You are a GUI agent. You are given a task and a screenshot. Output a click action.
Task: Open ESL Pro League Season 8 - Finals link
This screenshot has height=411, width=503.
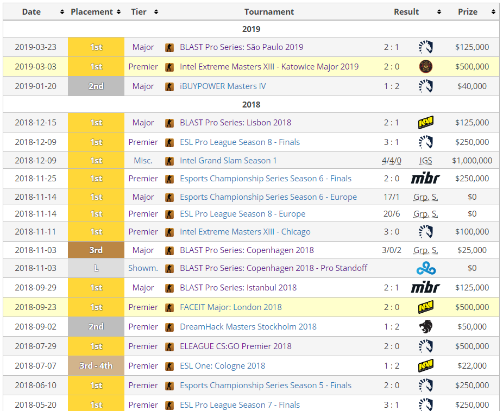[240, 142]
